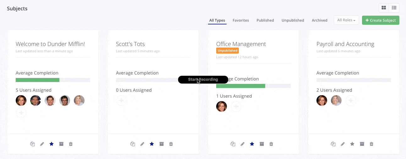Click first avatar in Payroll and Accounting
The height and width of the screenshot is (159, 406).
click(x=322, y=100)
